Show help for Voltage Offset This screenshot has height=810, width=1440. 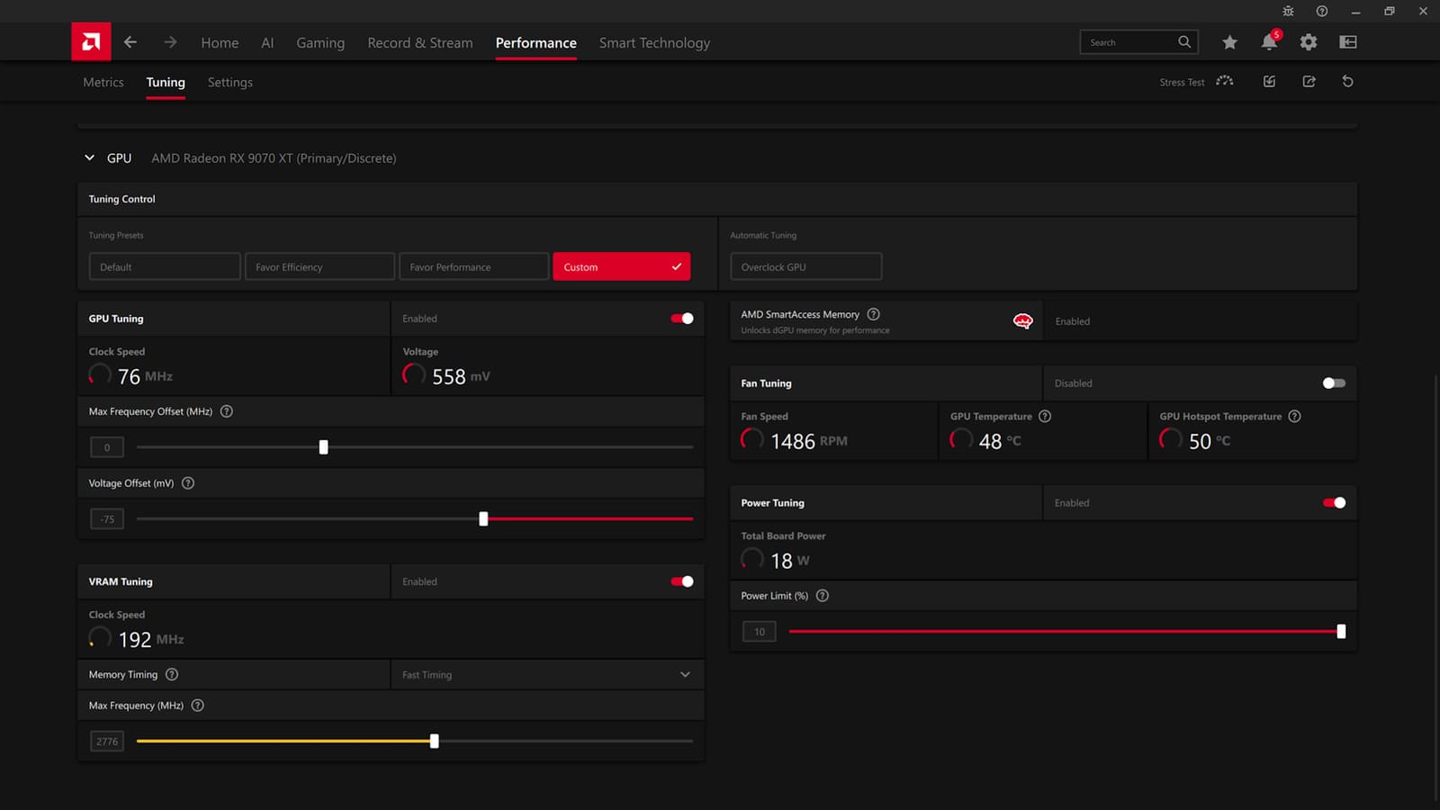(188, 483)
